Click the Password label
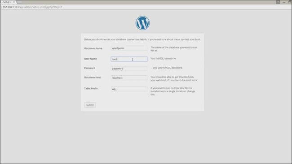This screenshot has height=164, width=292. pos(89,68)
